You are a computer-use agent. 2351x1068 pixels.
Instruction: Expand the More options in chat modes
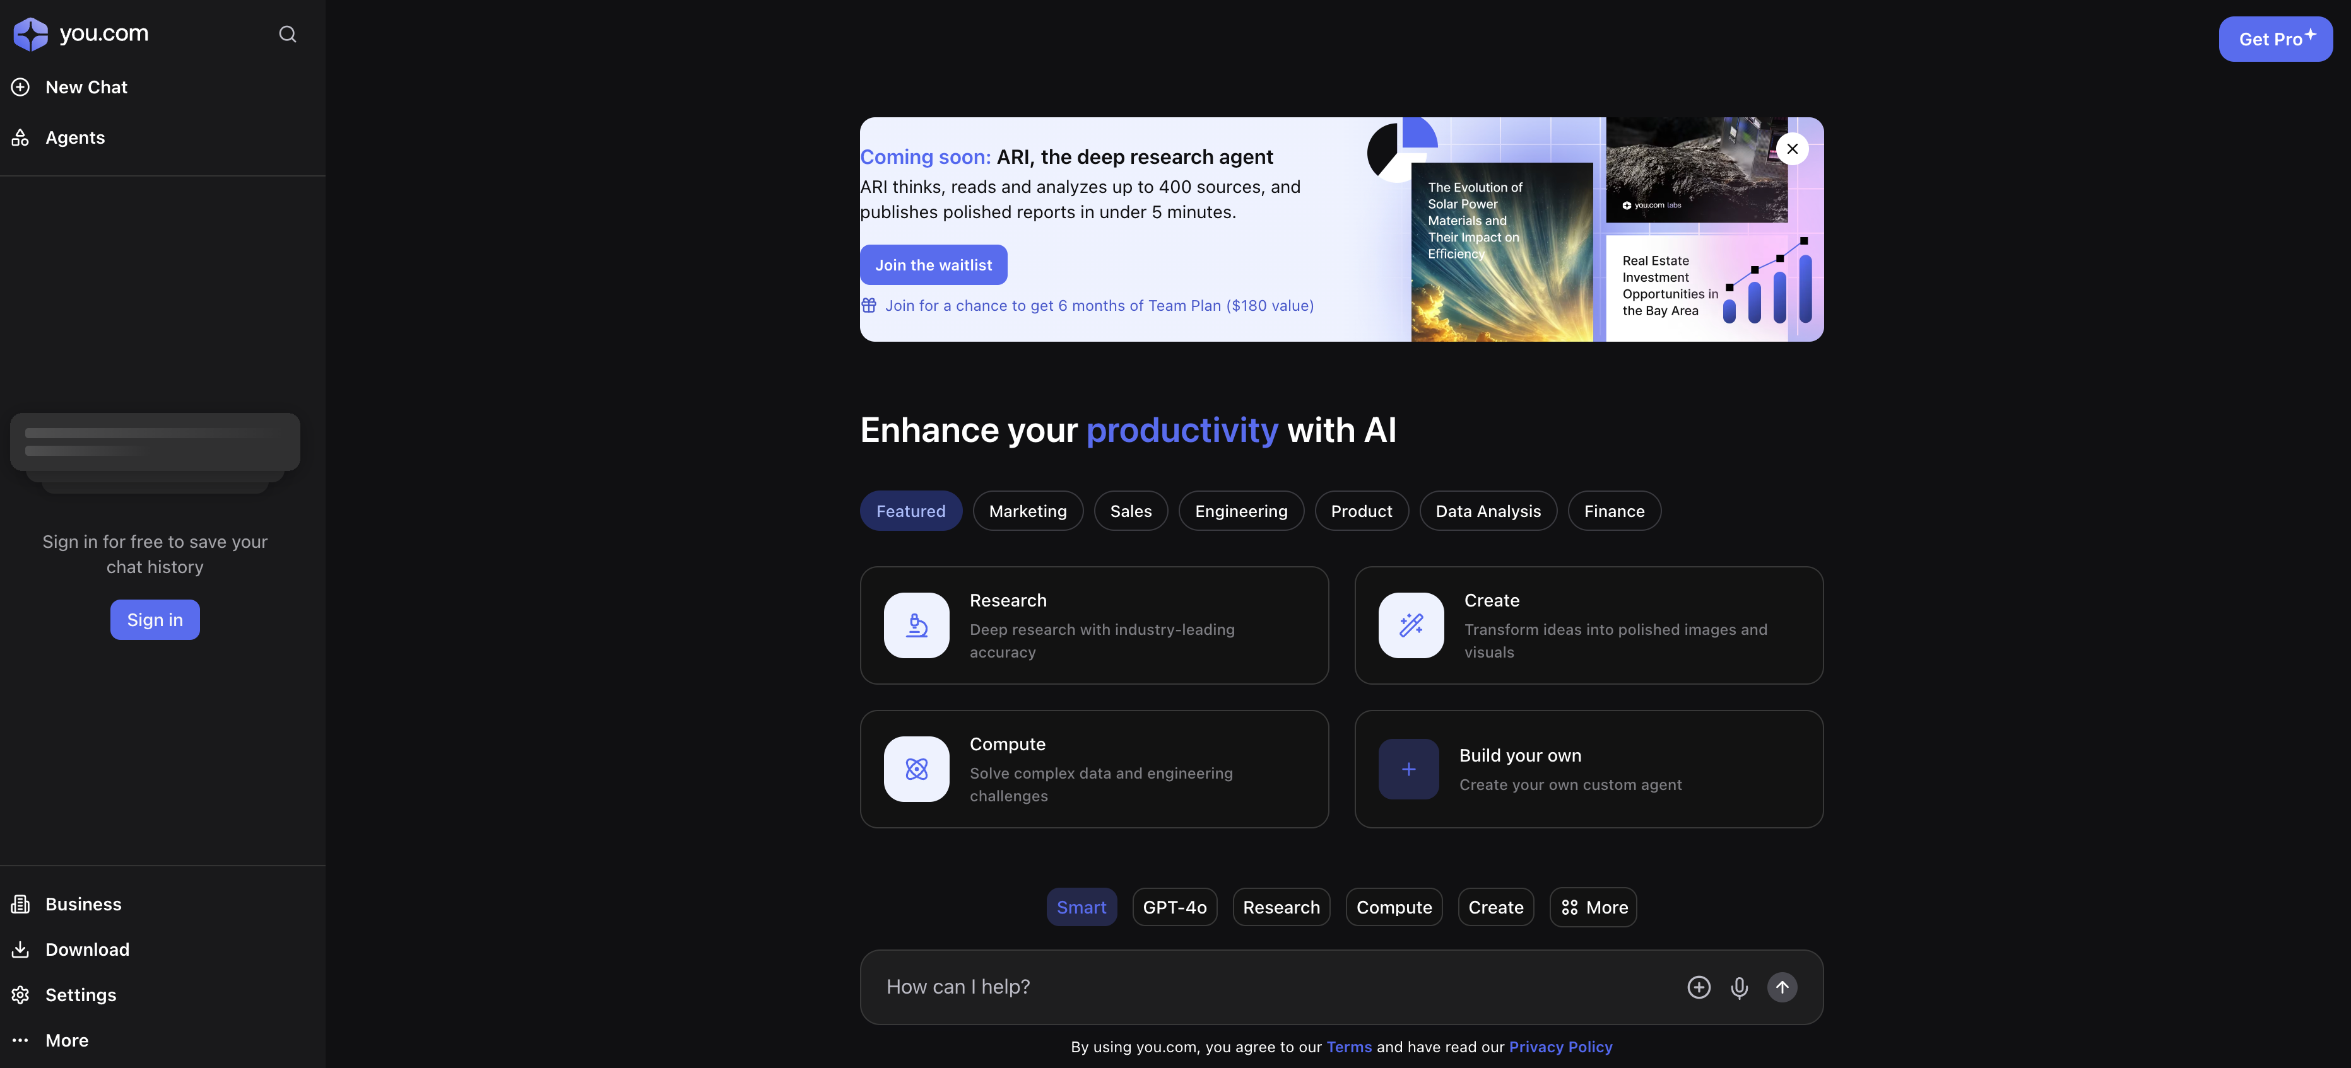pos(1593,905)
